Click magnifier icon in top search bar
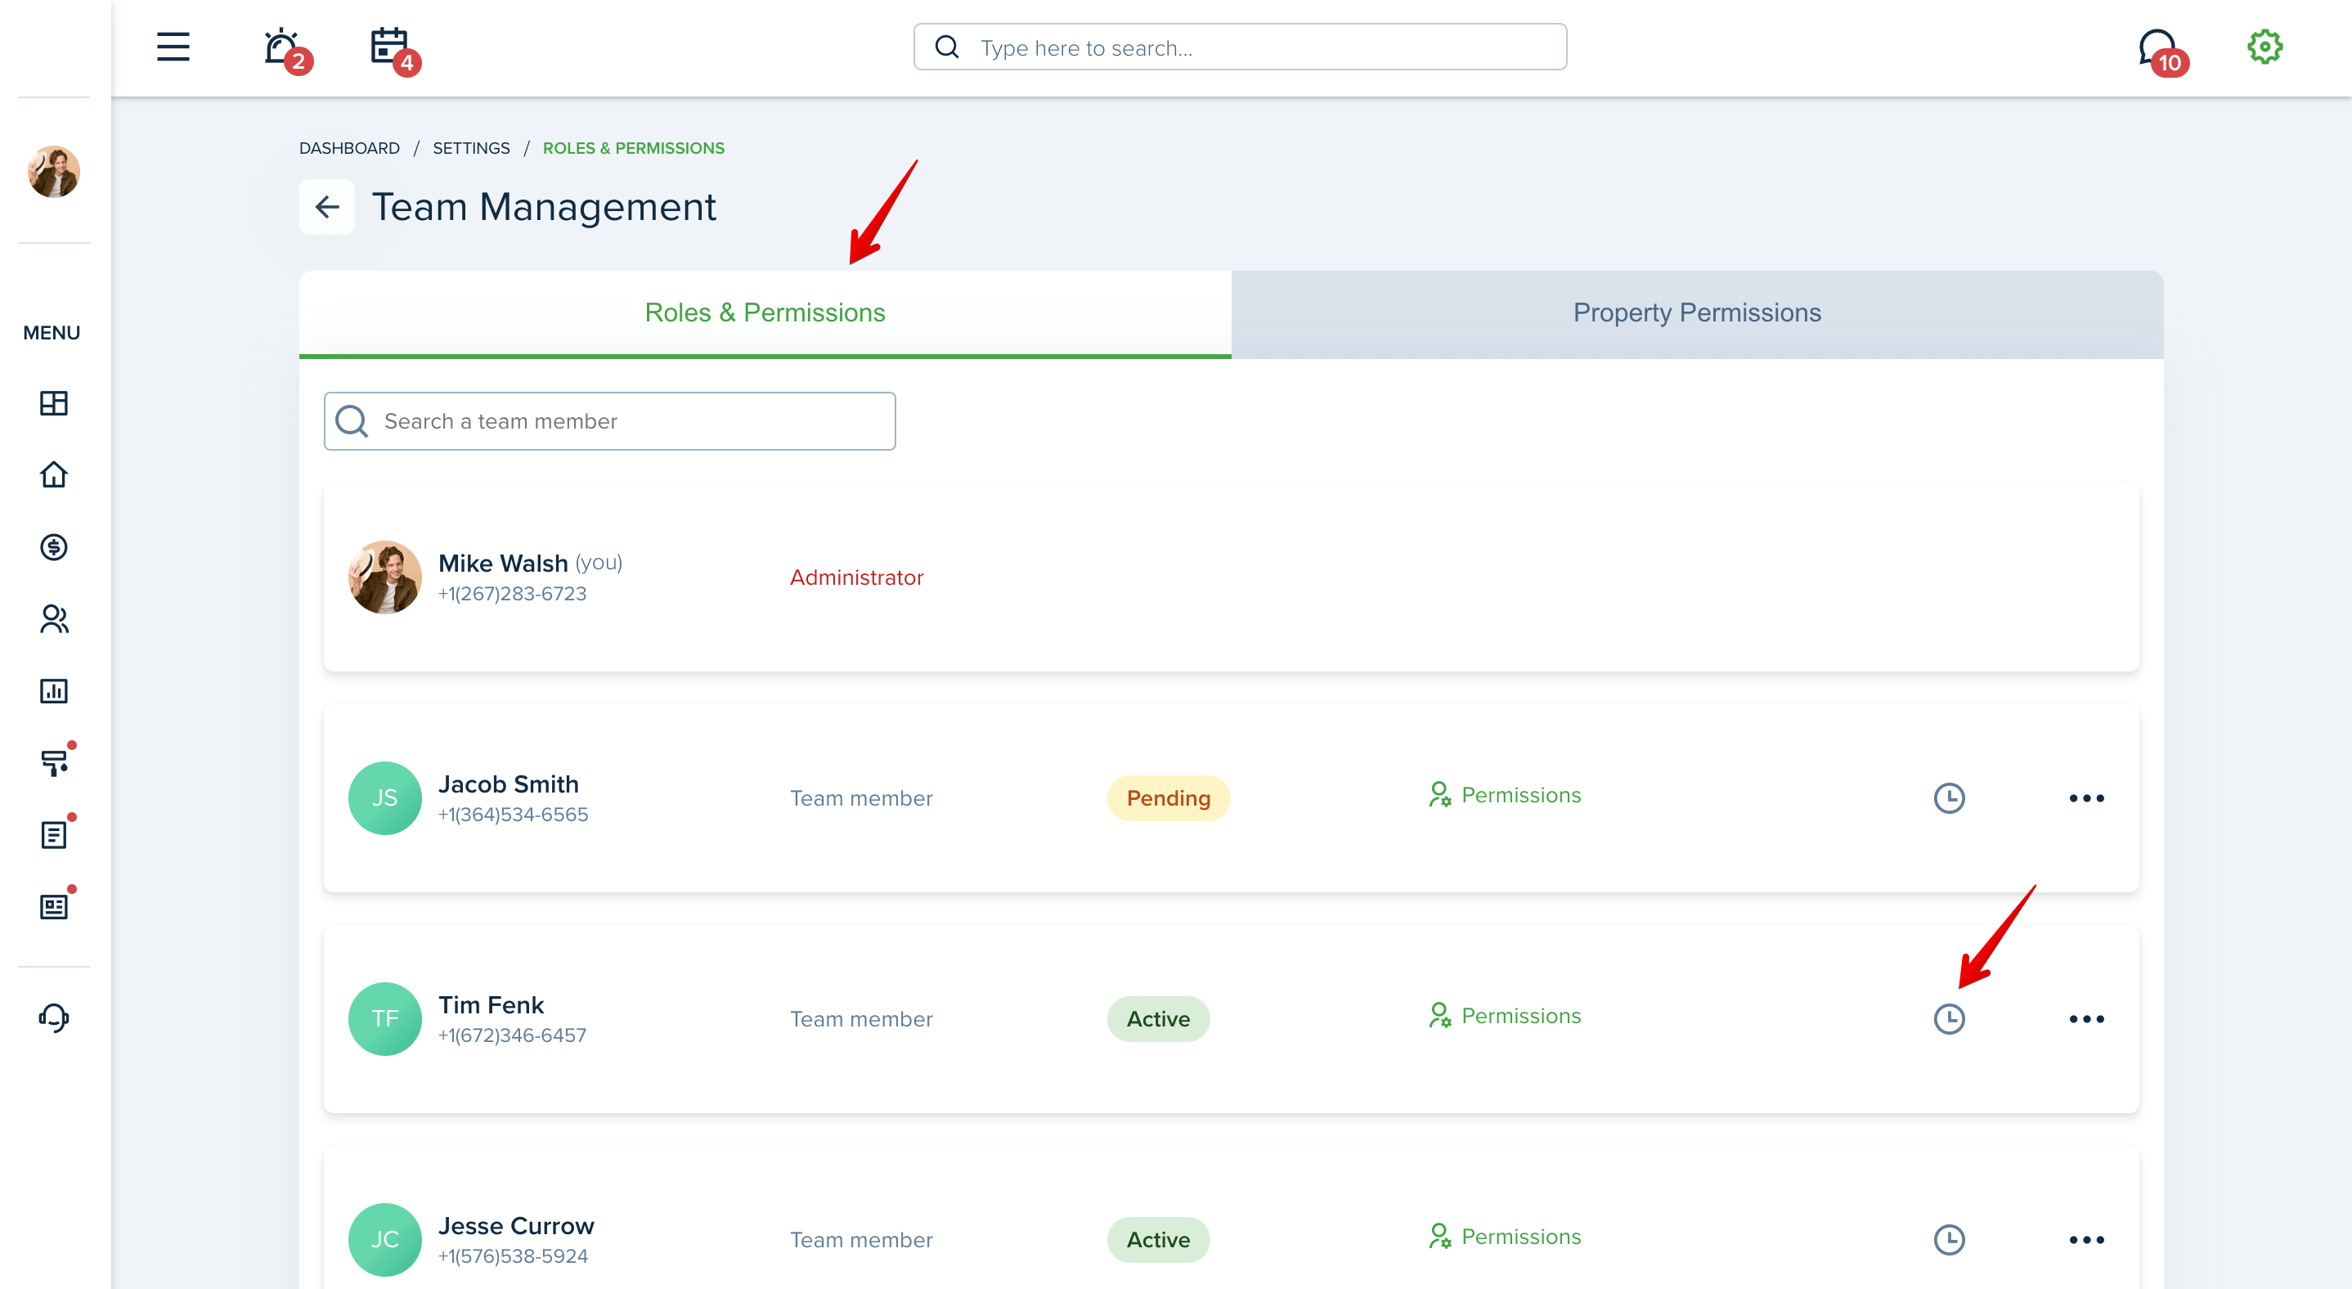This screenshot has width=2352, height=1289. tap(947, 47)
